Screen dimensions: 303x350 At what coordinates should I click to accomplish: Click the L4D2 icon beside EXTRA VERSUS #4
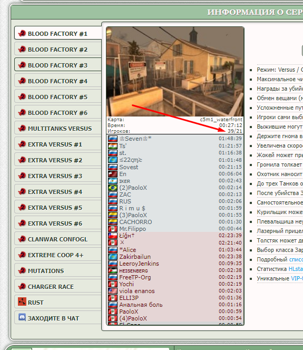pyautogui.click(x=22, y=191)
